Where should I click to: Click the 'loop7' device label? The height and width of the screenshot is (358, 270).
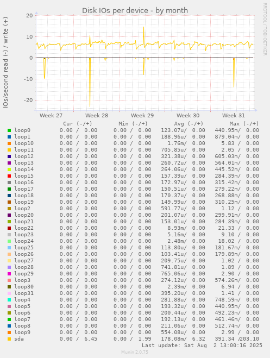tap(22, 319)
